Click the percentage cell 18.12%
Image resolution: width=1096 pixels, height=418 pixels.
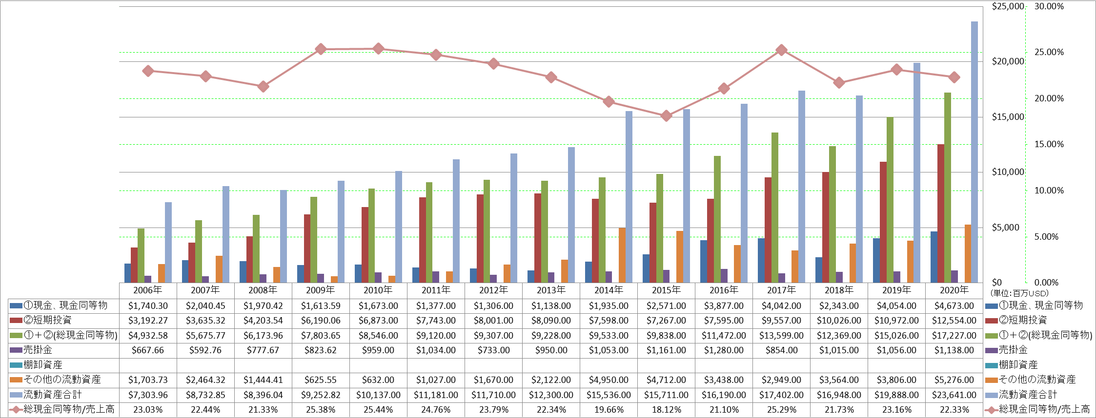(666, 410)
